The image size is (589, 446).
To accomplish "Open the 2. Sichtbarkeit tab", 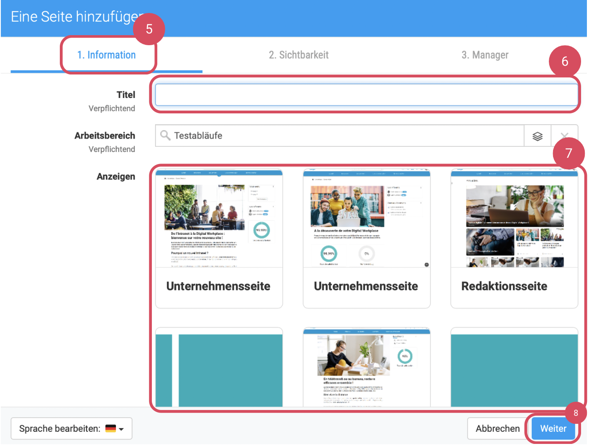I will coord(298,55).
